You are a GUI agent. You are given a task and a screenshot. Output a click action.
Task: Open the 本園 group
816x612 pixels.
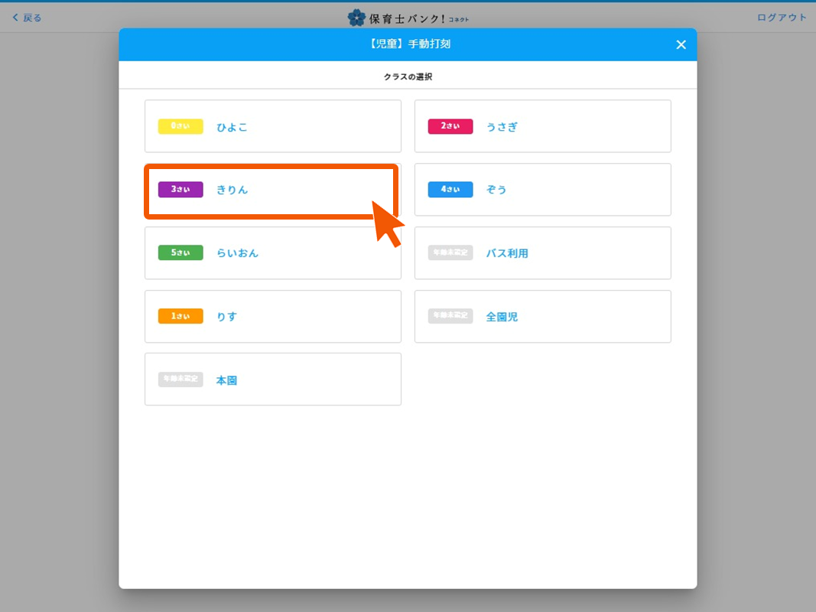272,379
